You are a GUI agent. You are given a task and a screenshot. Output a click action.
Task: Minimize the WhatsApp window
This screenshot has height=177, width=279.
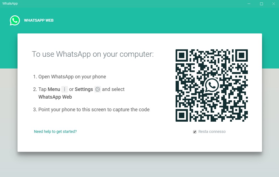click(249, 4)
